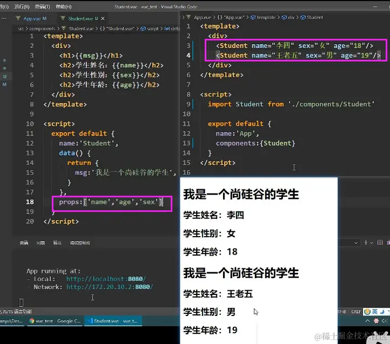Click '学生性别: 男' in browser preview
The image size is (390, 344).
coord(210,312)
